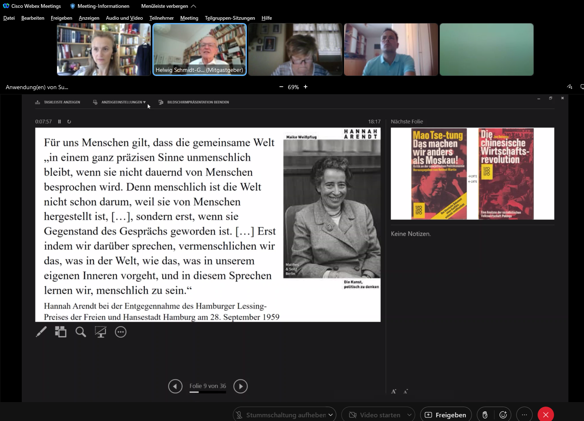The image size is (584, 421).
Task: Advance to next slide arrow
Action: [x=241, y=386]
